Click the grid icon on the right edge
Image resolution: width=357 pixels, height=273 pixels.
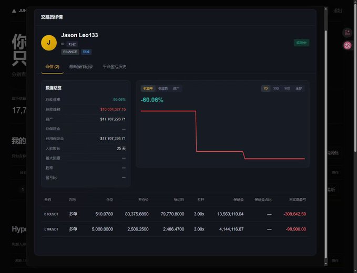click(347, 33)
